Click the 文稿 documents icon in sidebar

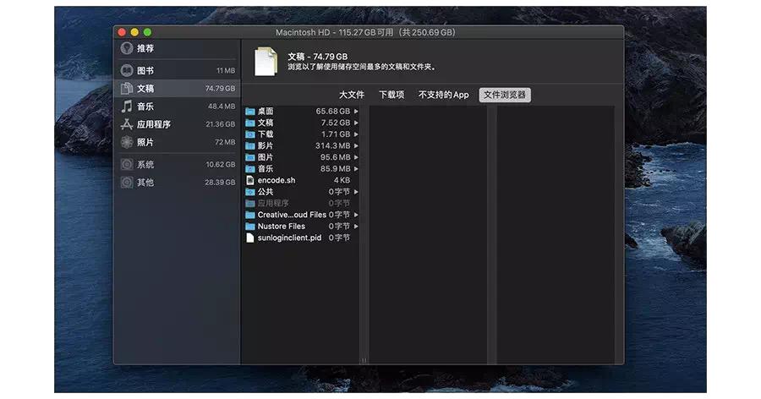pos(127,89)
